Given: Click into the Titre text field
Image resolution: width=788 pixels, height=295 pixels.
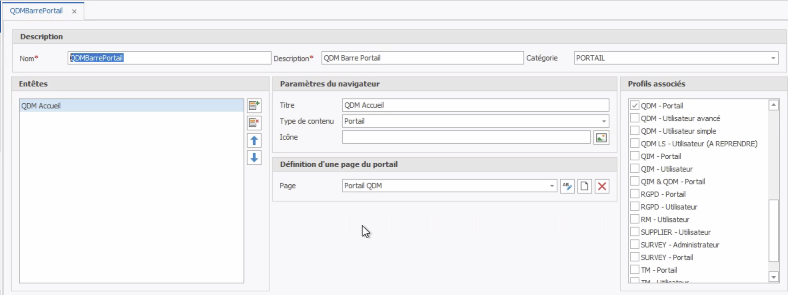Looking at the screenshot, I should 475,105.
